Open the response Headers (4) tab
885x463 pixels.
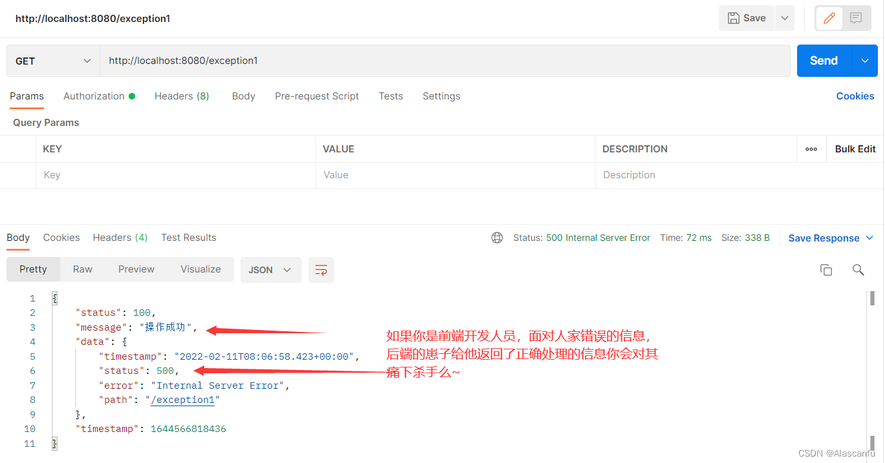click(x=120, y=238)
